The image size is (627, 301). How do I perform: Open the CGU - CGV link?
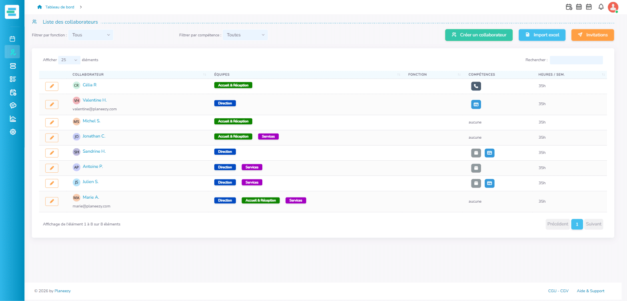coord(558,291)
